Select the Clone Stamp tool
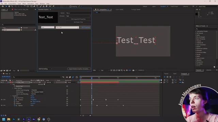 point(44,6)
